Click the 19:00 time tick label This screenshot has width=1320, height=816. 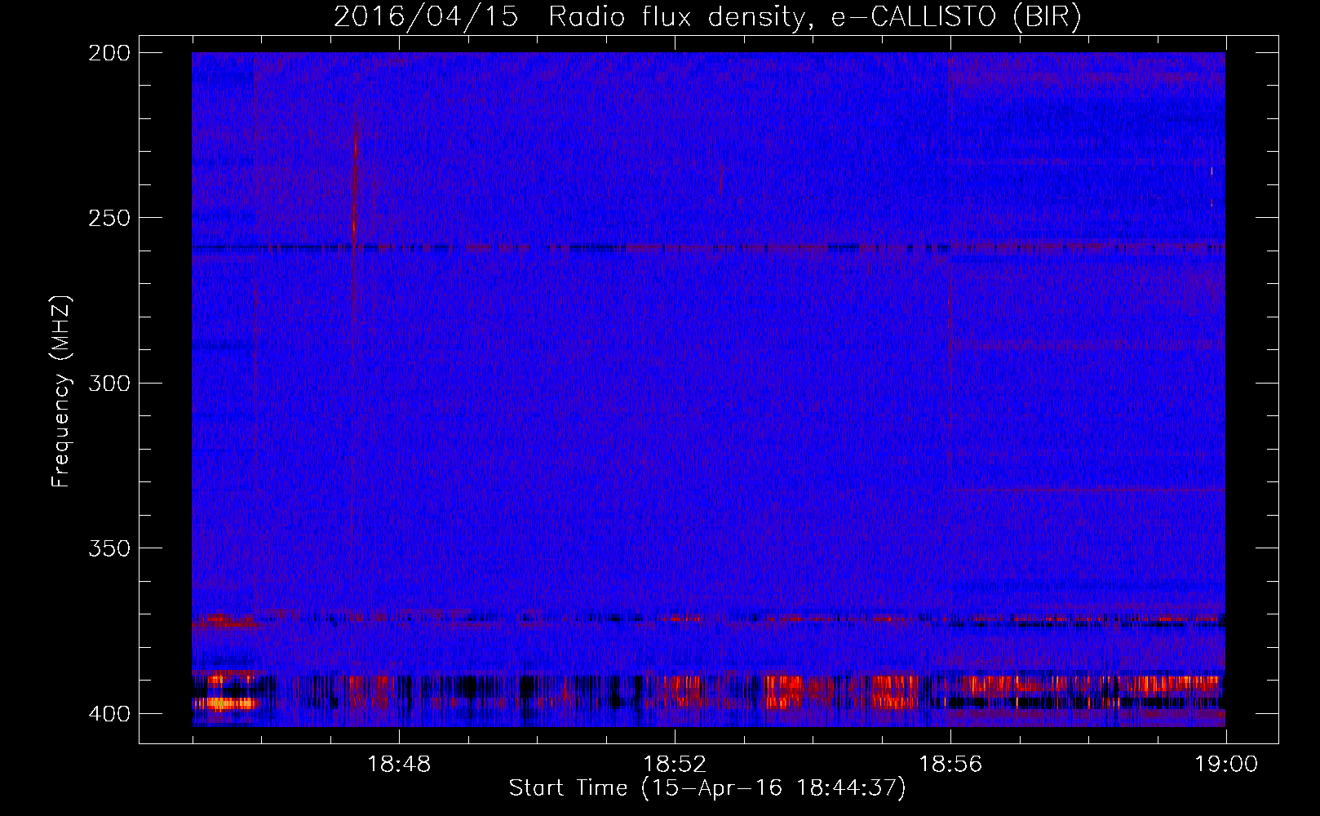[x=1226, y=765]
